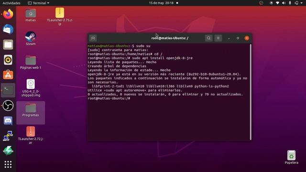This screenshot has height=172, width=306.
Task: Launch Discord from the dock
Action: pos(8,121)
